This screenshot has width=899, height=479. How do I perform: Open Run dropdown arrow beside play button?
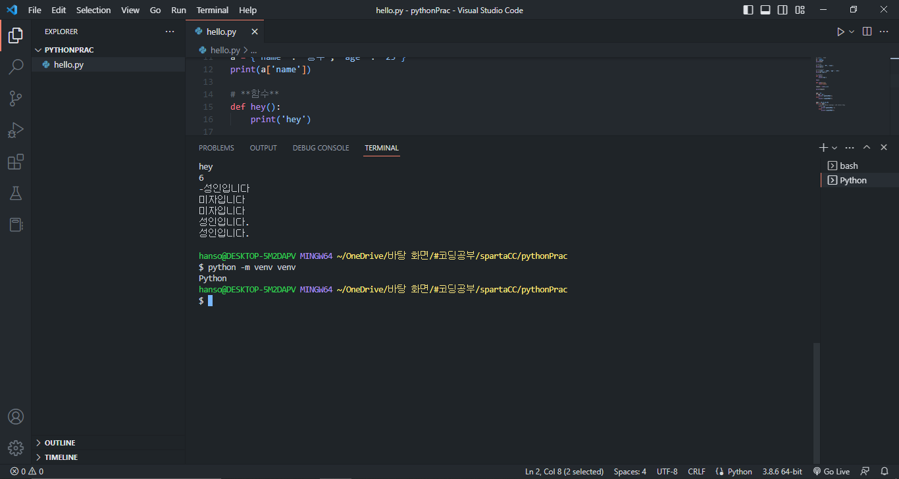(852, 32)
